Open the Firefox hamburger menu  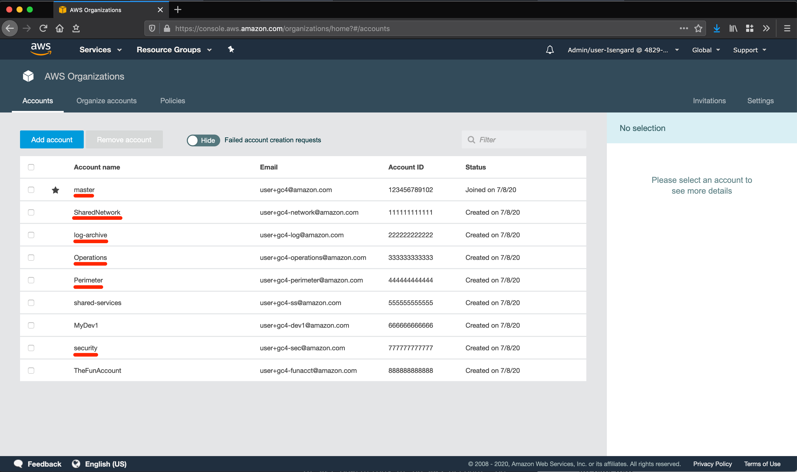coord(787,28)
